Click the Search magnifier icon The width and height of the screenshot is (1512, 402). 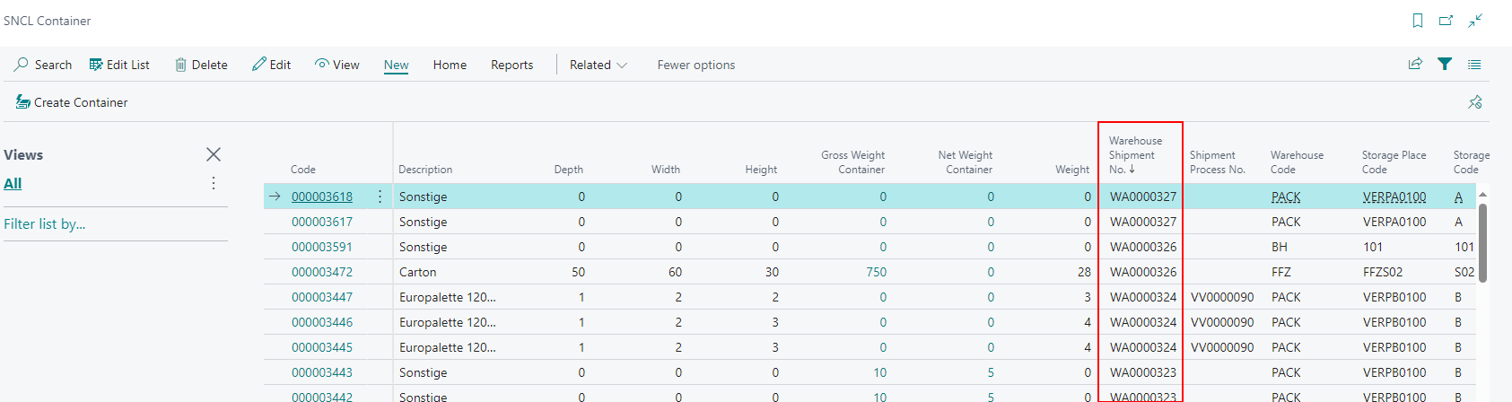coord(22,65)
